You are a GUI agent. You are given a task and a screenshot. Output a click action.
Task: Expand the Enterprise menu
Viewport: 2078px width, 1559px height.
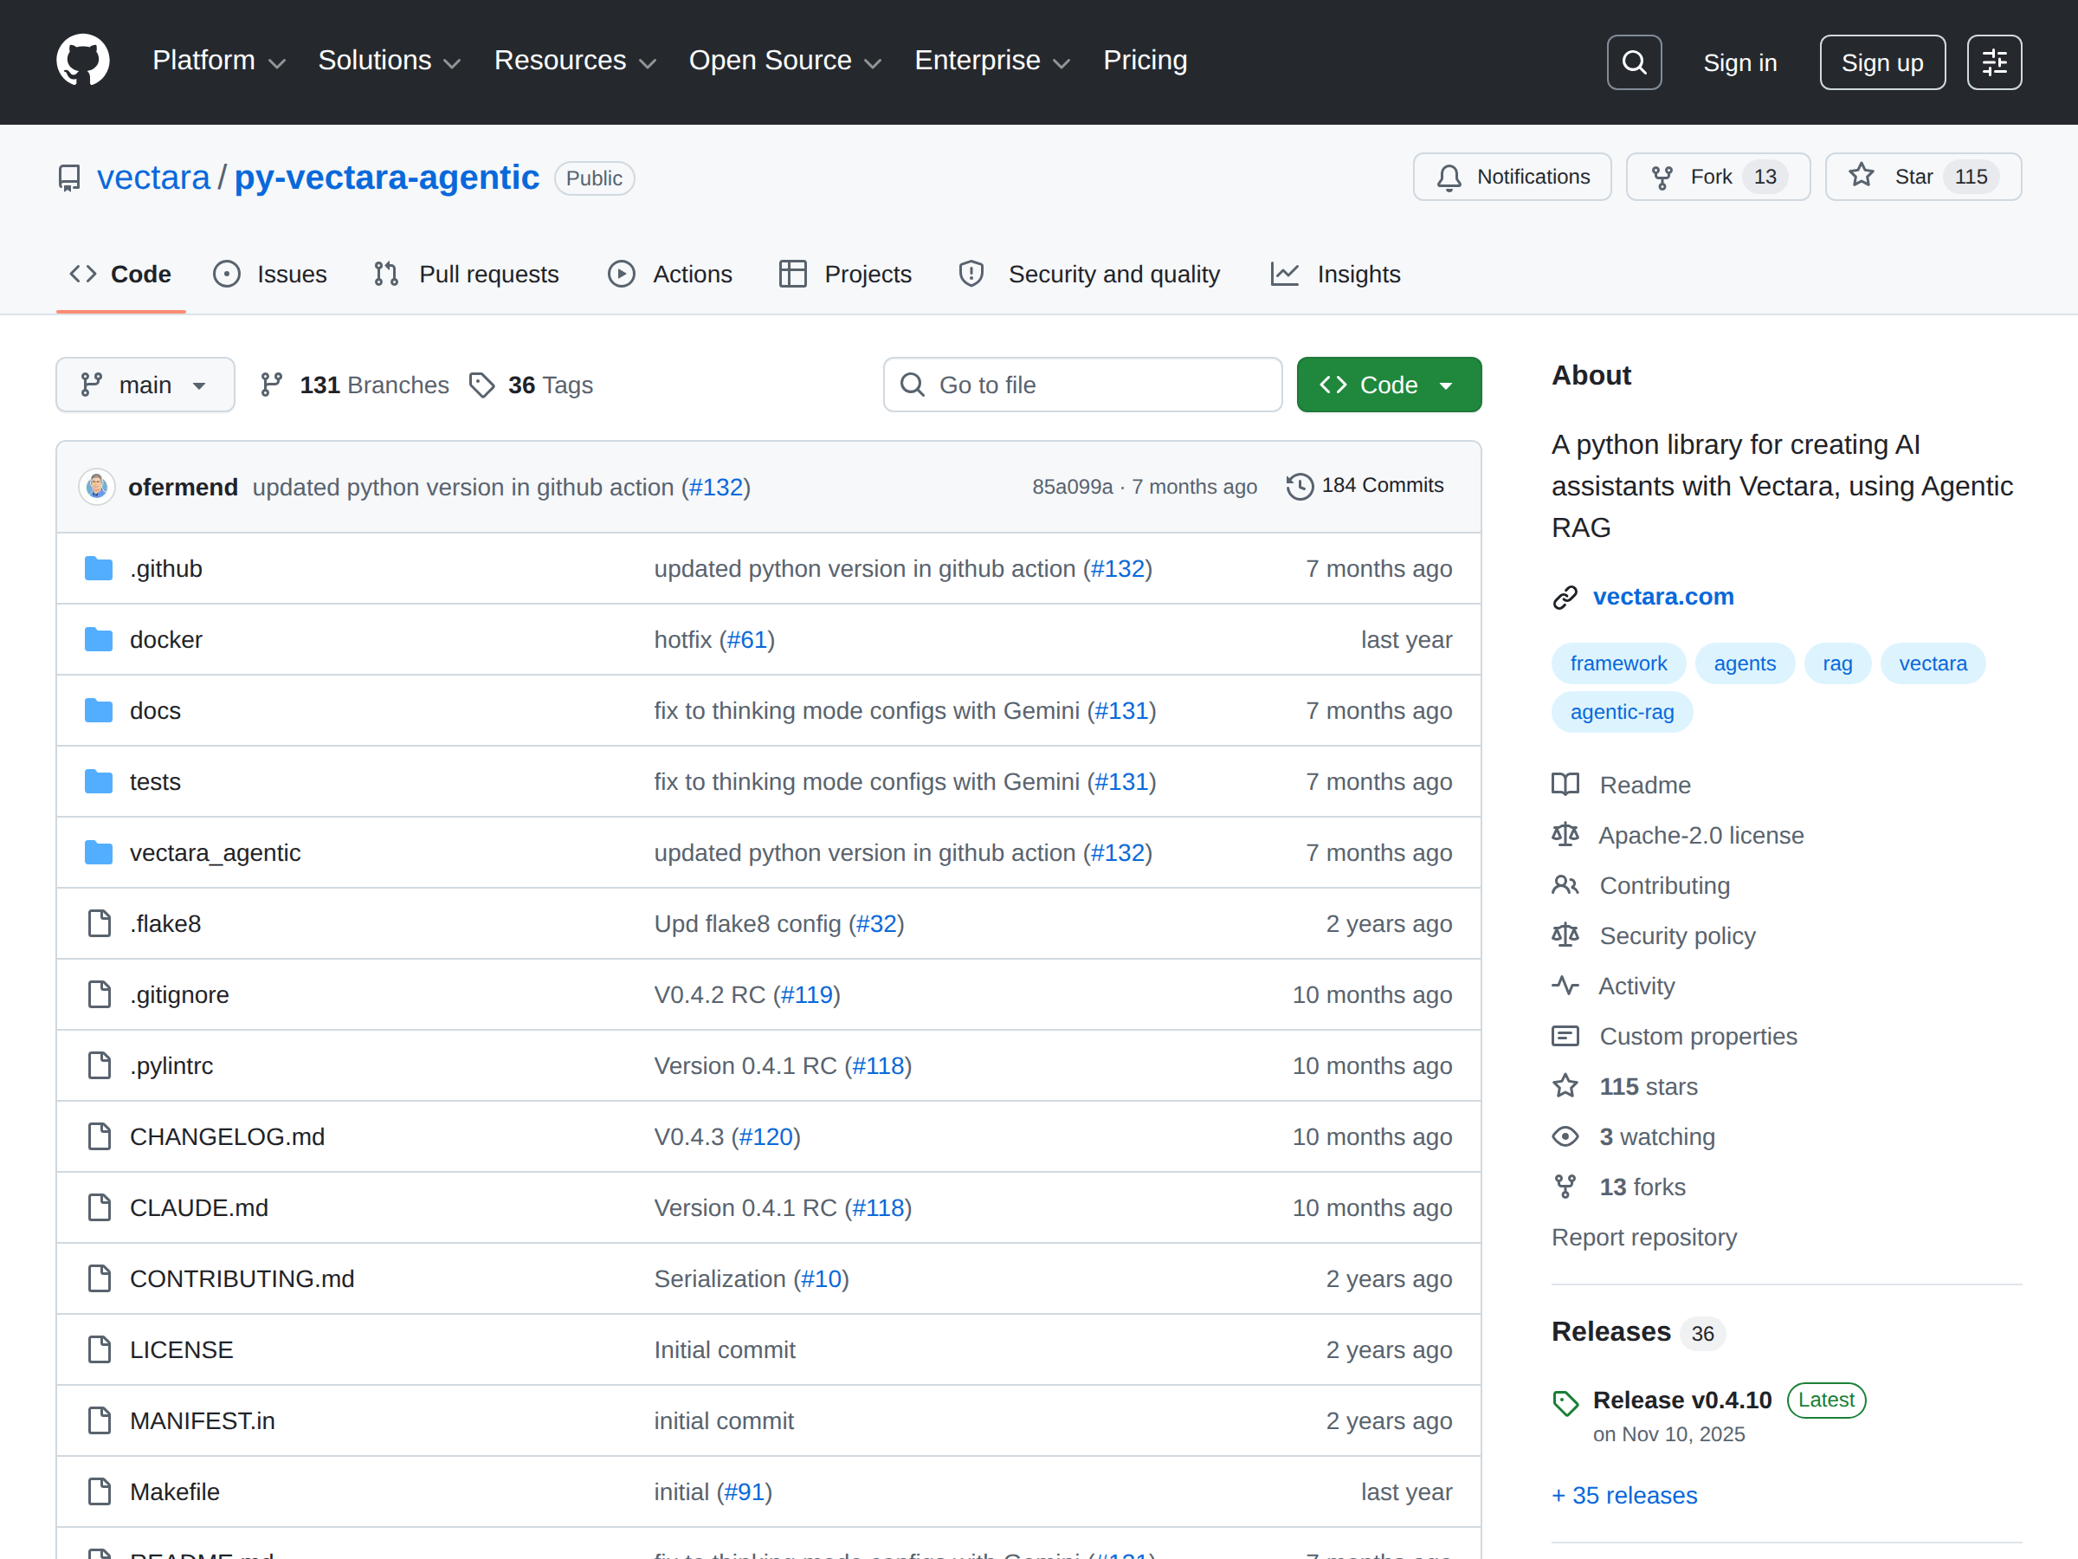tap(992, 61)
